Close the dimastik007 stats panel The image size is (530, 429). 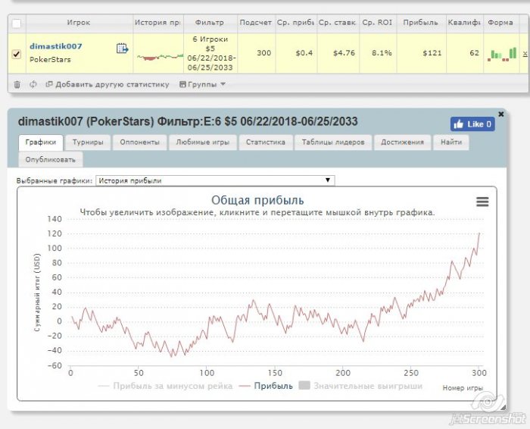click(501, 114)
